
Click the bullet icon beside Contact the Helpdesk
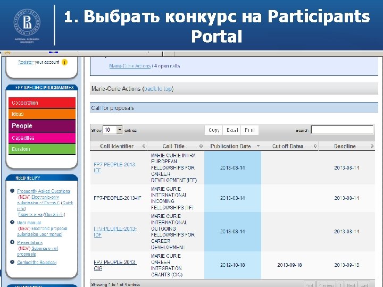coord(12,262)
